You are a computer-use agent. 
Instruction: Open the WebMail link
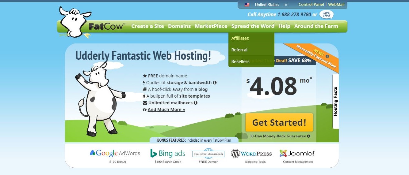(x=337, y=5)
